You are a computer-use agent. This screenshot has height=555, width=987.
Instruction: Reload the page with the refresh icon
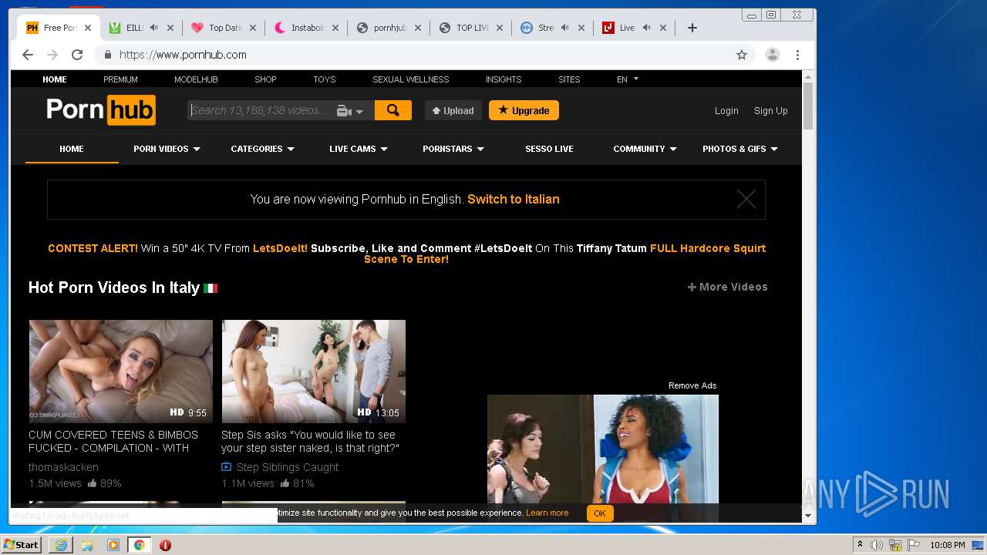point(77,55)
